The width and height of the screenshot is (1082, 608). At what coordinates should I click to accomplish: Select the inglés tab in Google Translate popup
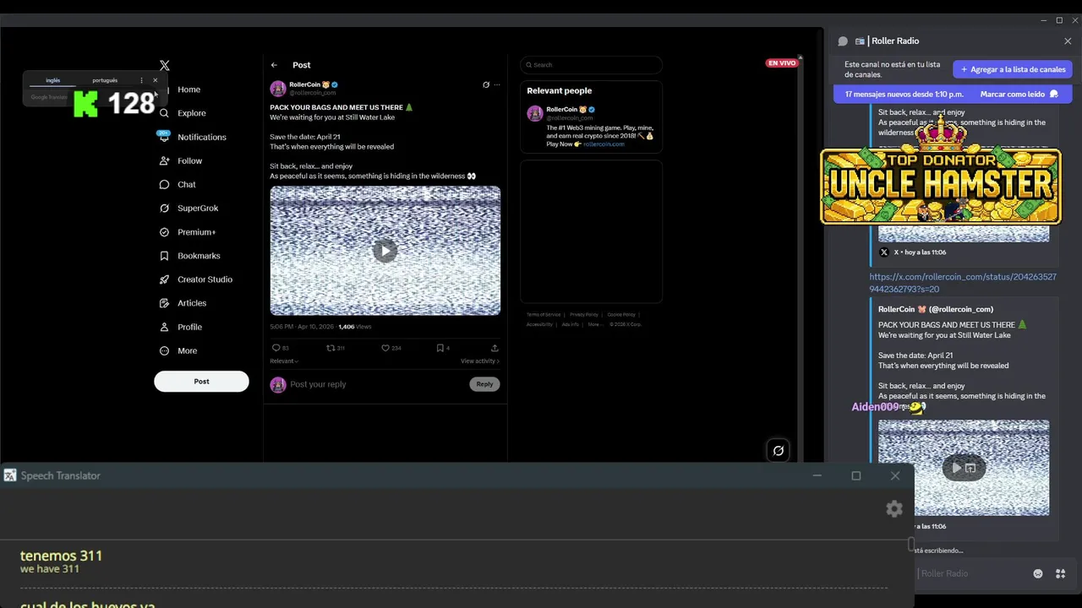(x=53, y=80)
